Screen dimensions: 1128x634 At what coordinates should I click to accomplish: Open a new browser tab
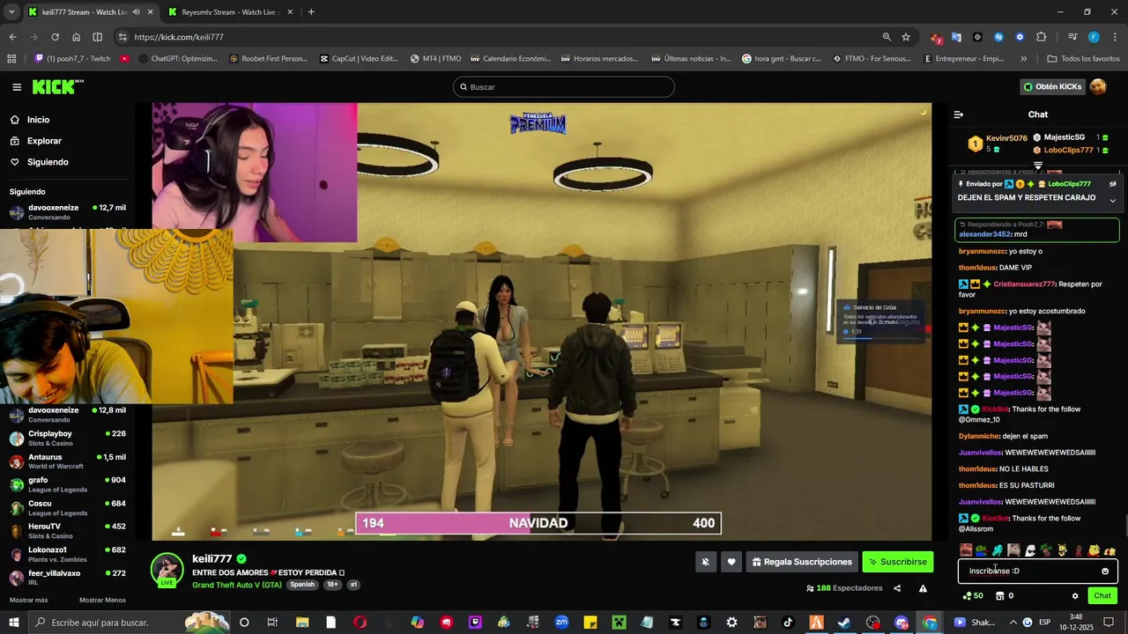[x=311, y=12]
